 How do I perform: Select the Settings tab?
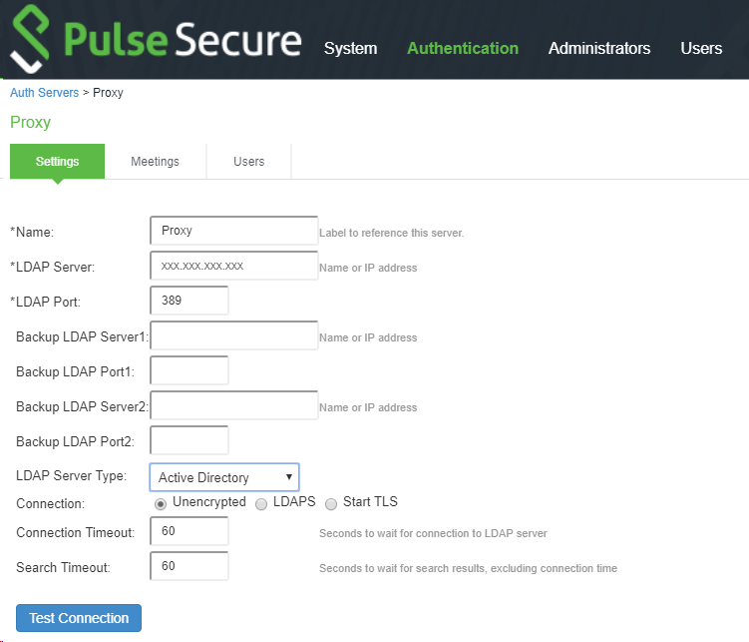pyautogui.click(x=57, y=162)
